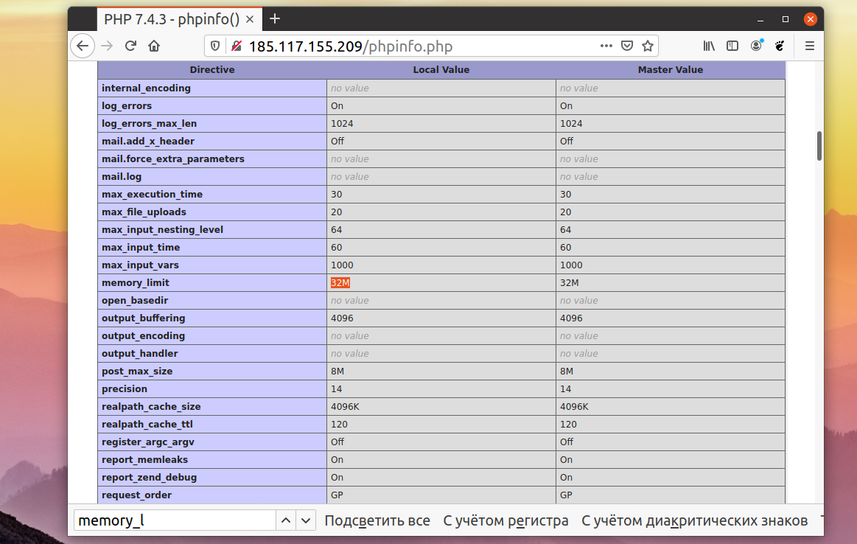Reload the phpinfo page

click(x=130, y=46)
